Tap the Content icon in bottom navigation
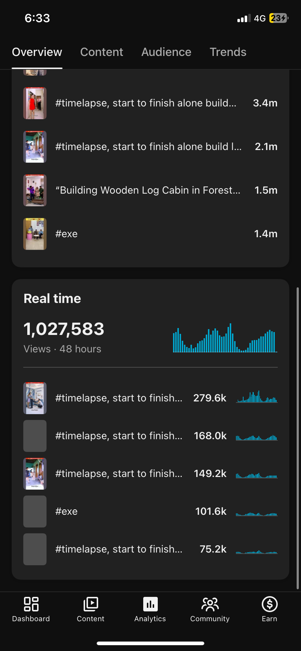Image resolution: width=301 pixels, height=651 pixels. point(91,604)
